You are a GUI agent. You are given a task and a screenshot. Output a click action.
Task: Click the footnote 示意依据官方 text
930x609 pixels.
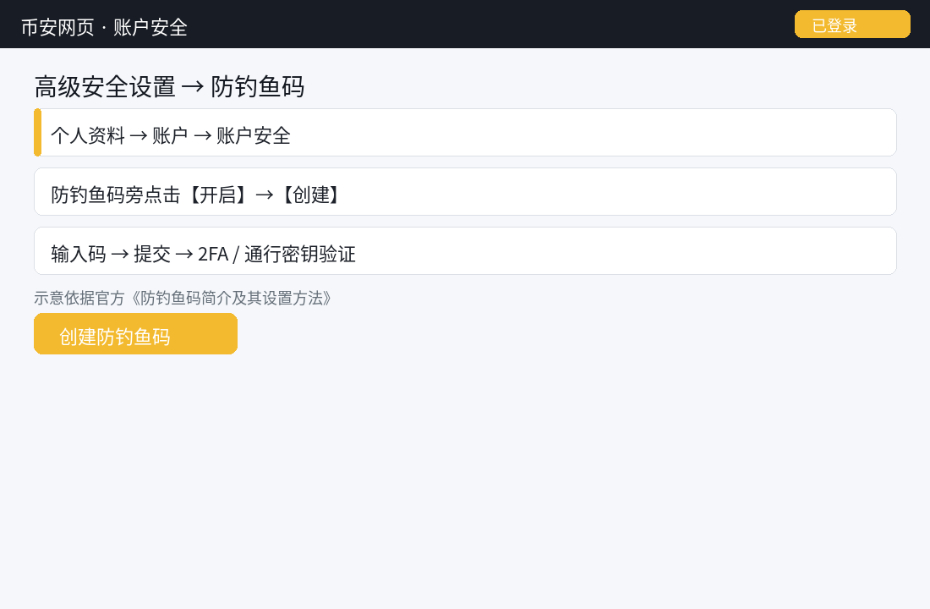point(79,298)
